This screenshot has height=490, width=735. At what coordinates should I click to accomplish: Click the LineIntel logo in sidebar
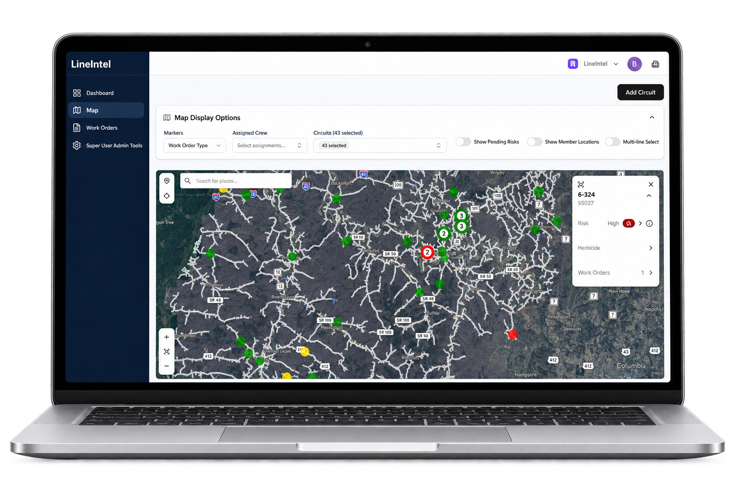coord(91,64)
